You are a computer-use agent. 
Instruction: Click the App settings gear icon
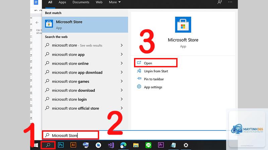tap(139, 87)
